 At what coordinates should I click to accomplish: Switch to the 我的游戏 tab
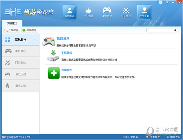pyautogui.click(x=12, y=23)
